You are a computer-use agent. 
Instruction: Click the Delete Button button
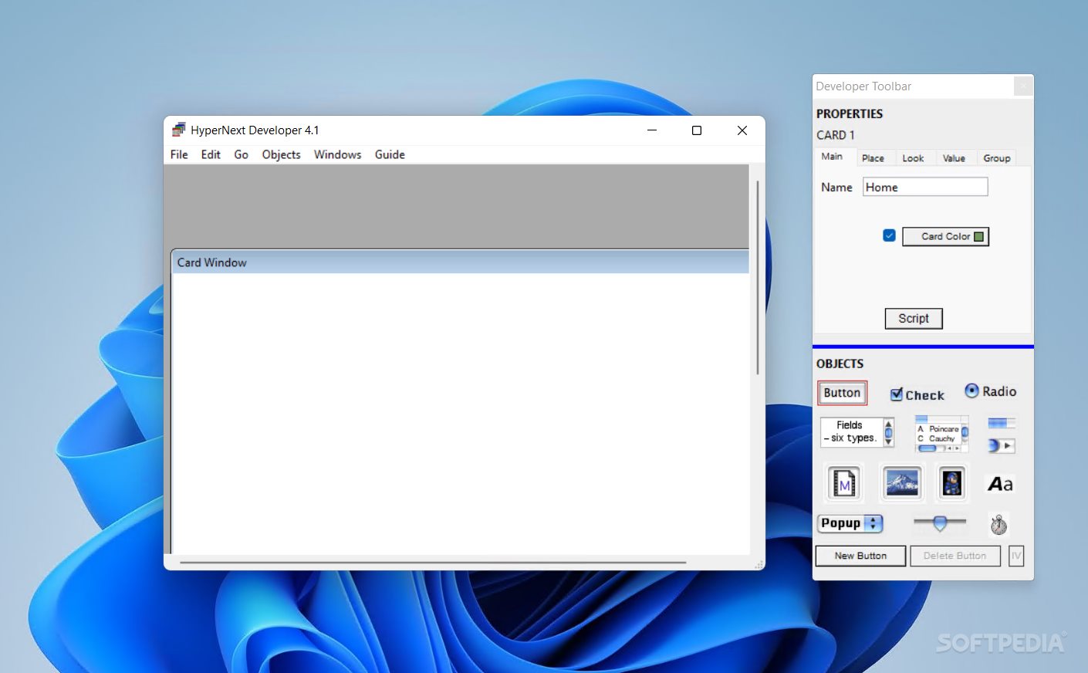click(x=955, y=556)
